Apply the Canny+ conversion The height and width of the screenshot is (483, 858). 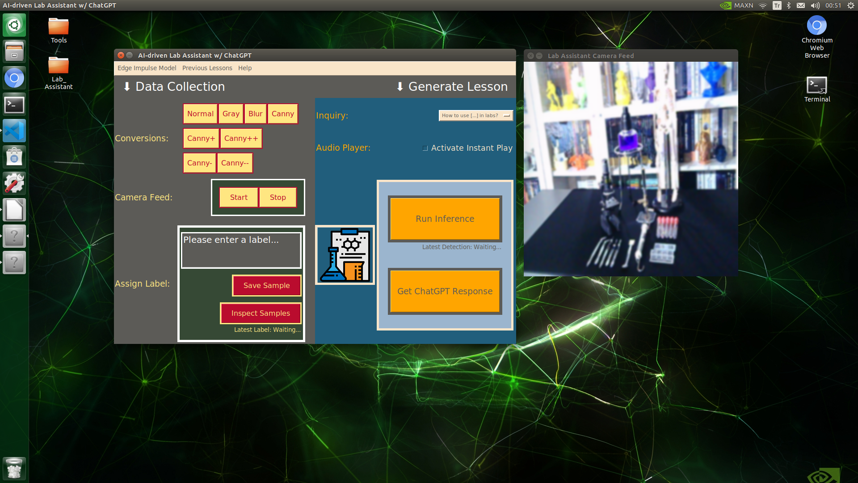(x=201, y=138)
